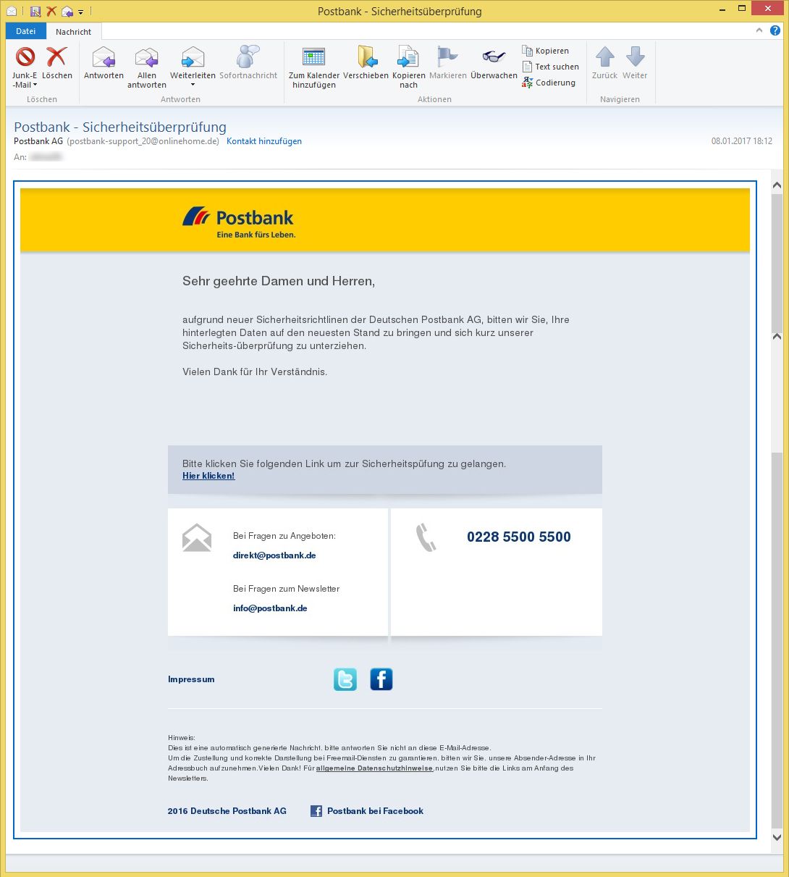The image size is (789, 877).
Task: Collapse the ribbon with the chevron
Action: 759,30
